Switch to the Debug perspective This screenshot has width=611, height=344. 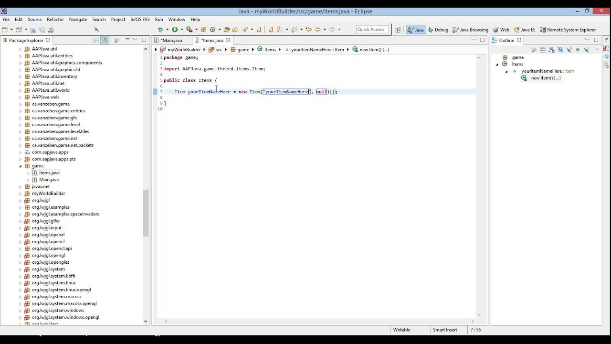click(438, 30)
